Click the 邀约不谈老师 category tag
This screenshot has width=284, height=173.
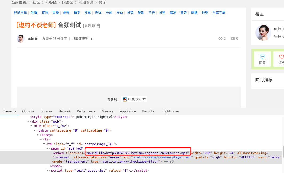coord(36,25)
